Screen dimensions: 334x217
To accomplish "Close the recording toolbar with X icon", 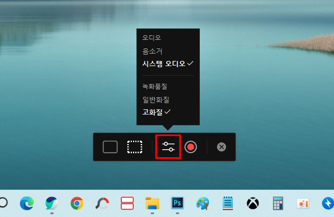I will pyautogui.click(x=222, y=147).
